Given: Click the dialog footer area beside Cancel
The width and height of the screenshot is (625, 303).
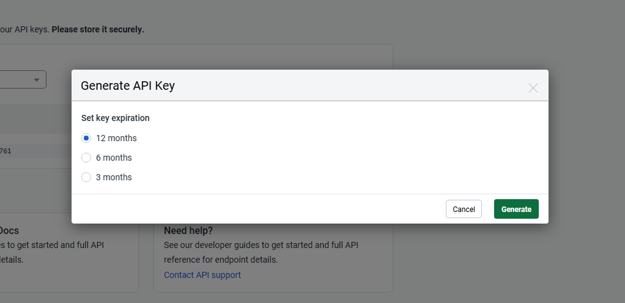Looking at the screenshot, I should pos(258,209).
